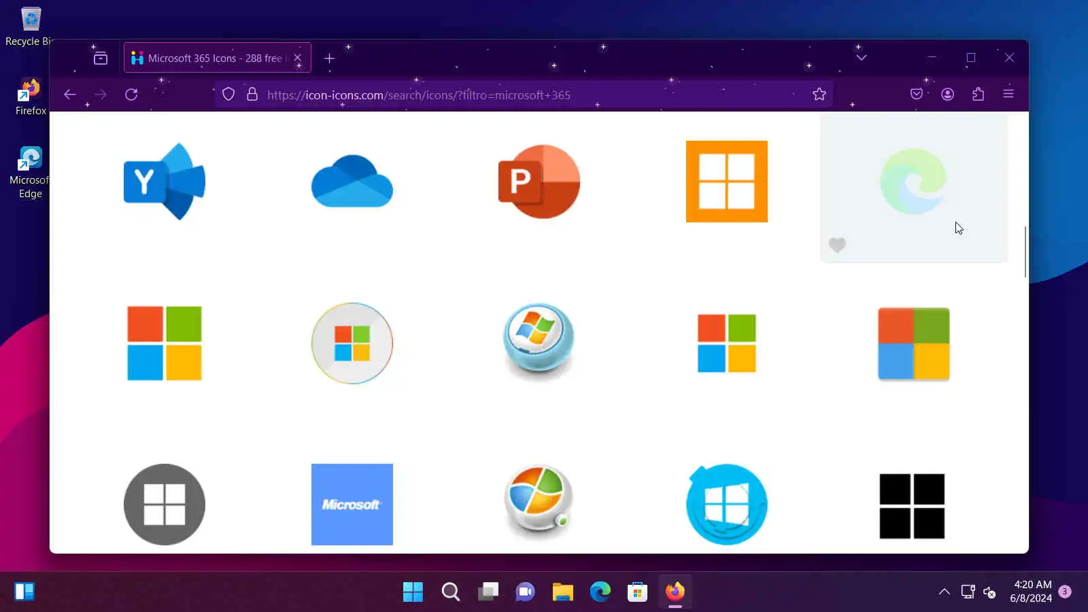This screenshot has height=612, width=1088.
Task: Open Firefox View
Action: pyautogui.click(x=101, y=58)
